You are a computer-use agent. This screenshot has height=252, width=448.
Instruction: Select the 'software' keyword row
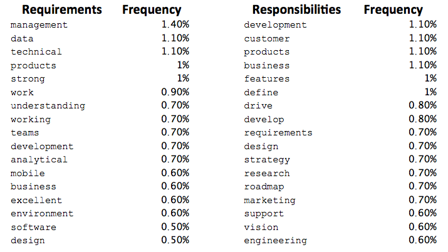[x=33, y=228]
